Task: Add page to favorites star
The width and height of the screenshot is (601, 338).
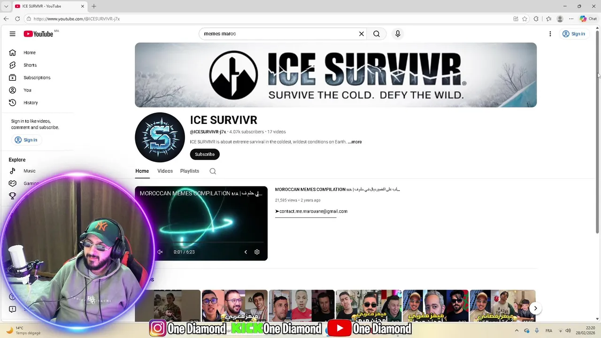Action: pyautogui.click(x=524, y=19)
